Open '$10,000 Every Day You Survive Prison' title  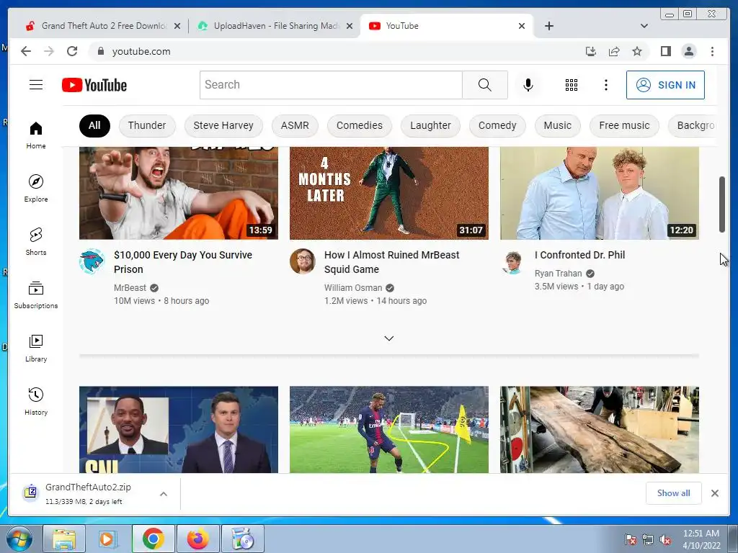point(183,262)
